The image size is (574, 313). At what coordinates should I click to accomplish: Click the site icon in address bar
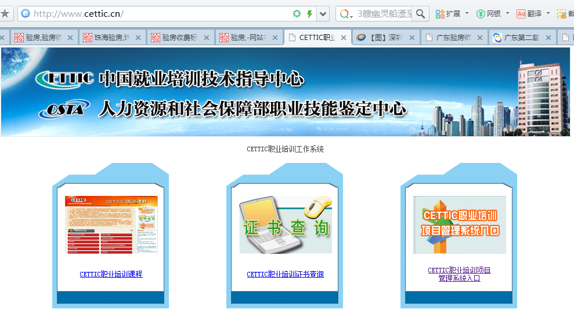(x=26, y=14)
